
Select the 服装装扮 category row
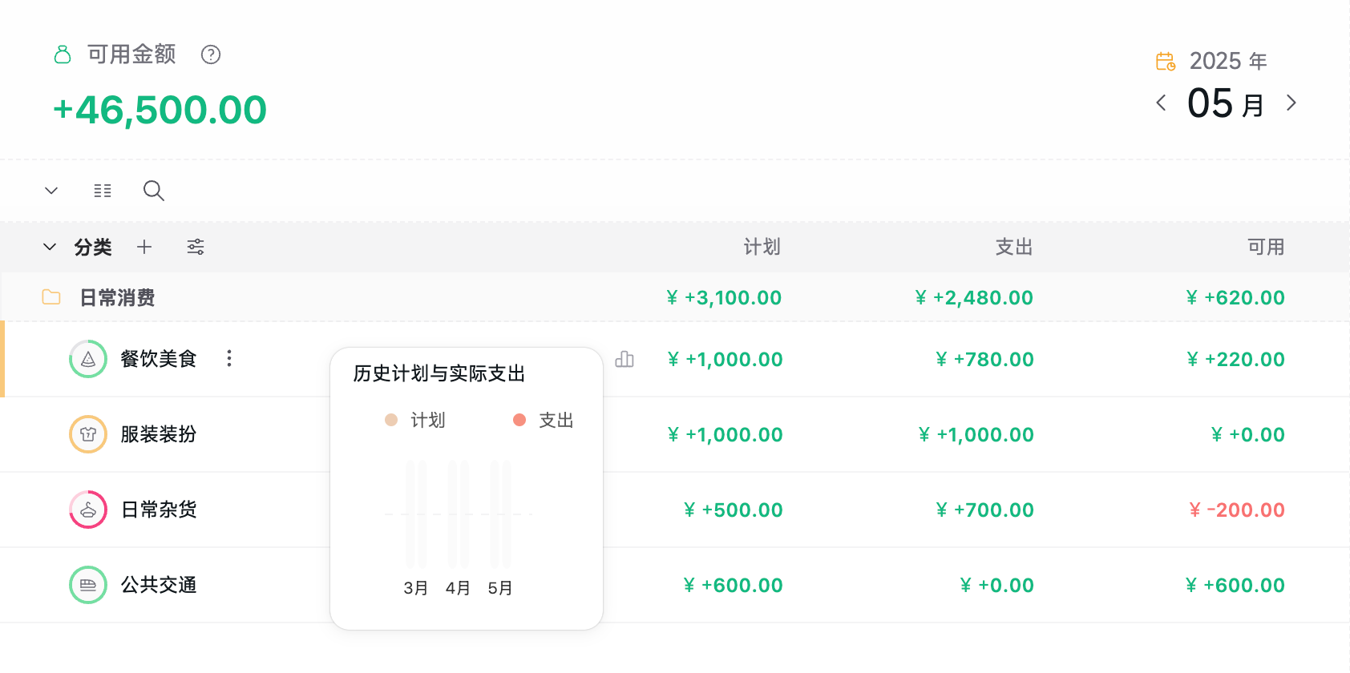(x=675, y=434)
